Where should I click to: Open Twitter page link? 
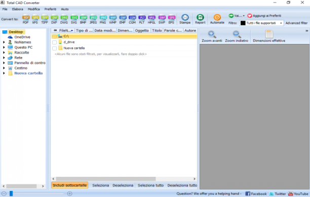click(278, 194)
